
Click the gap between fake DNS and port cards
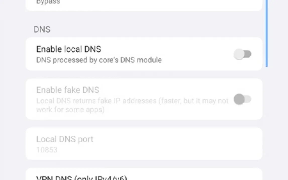coord(144,123)
